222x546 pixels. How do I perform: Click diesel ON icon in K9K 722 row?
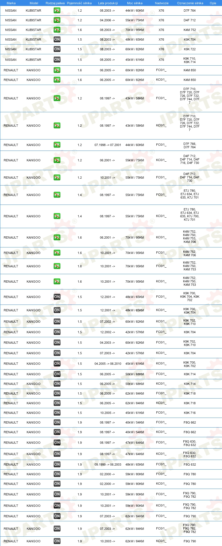[x=57, y=49]
